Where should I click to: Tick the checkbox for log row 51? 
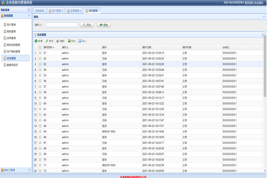coord(40,53)
